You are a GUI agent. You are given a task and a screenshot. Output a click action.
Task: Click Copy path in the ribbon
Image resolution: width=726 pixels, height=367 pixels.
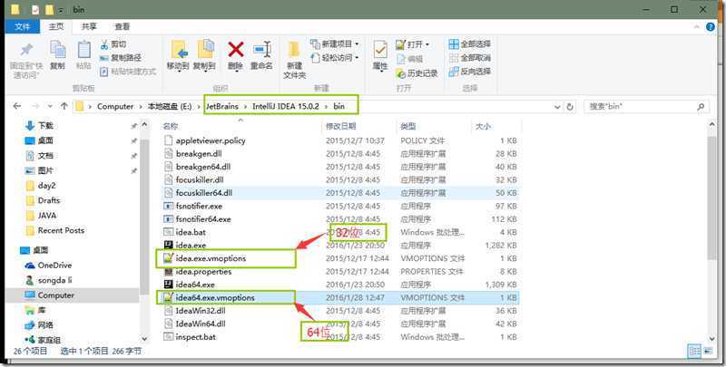pos(121,58)
